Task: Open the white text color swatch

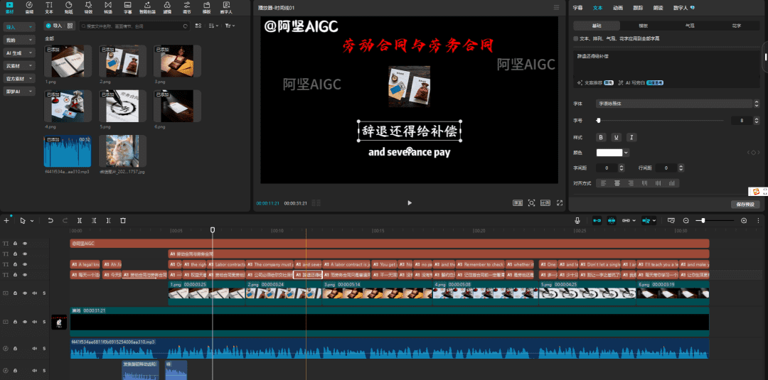Action: [x=612, y=153]
